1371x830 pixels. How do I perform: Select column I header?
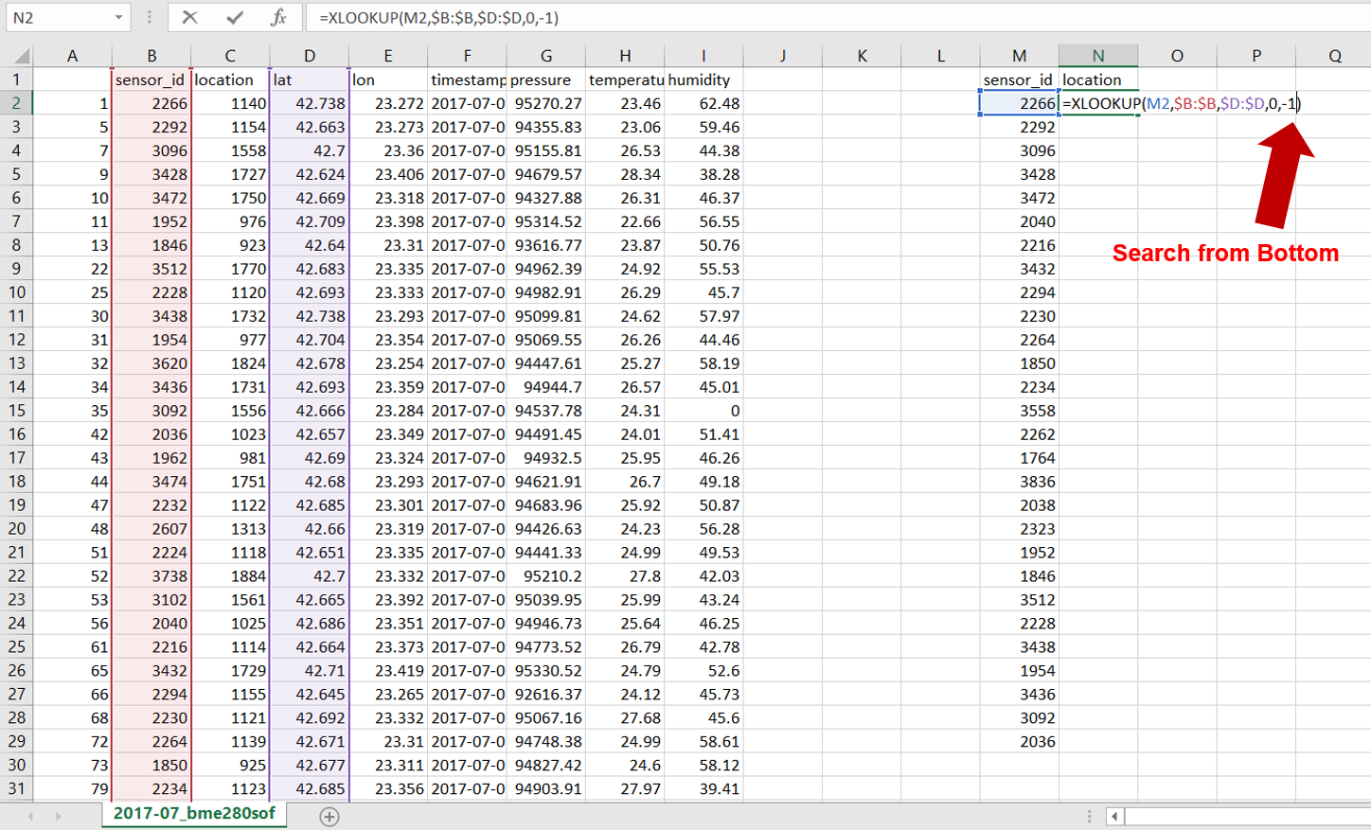pyautogui.click(x=703, y=56)
